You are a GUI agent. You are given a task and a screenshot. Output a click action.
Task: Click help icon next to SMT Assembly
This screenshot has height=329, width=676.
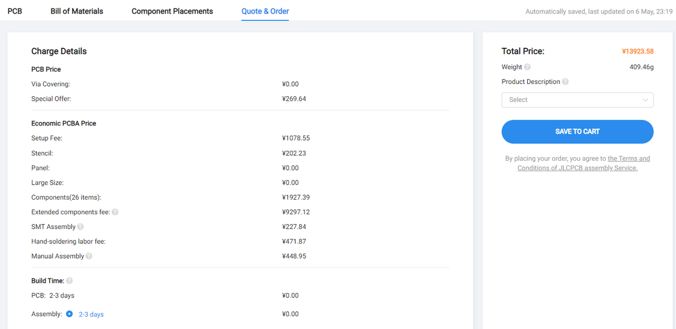(x=81, y=227)
